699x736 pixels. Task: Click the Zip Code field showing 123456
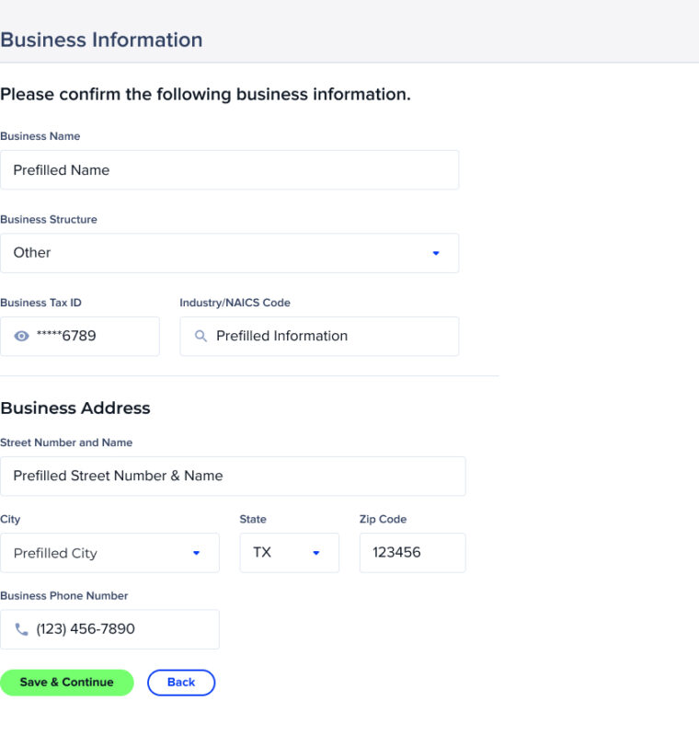(x=412, y=553)
